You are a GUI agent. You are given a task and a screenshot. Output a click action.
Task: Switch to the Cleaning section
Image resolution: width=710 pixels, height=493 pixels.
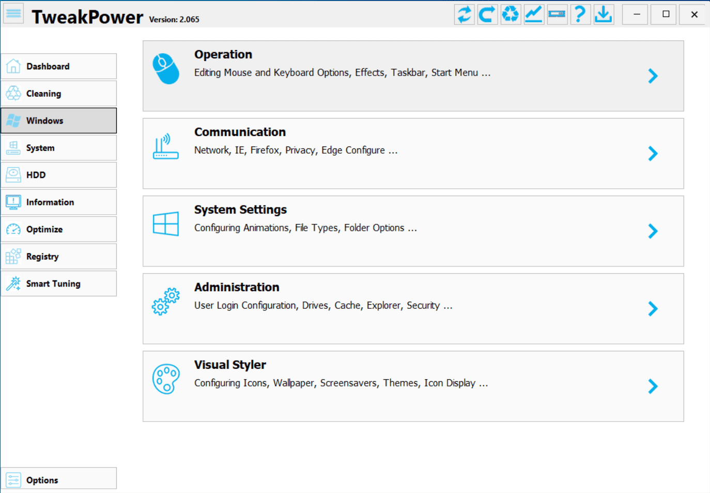point(59,94)
